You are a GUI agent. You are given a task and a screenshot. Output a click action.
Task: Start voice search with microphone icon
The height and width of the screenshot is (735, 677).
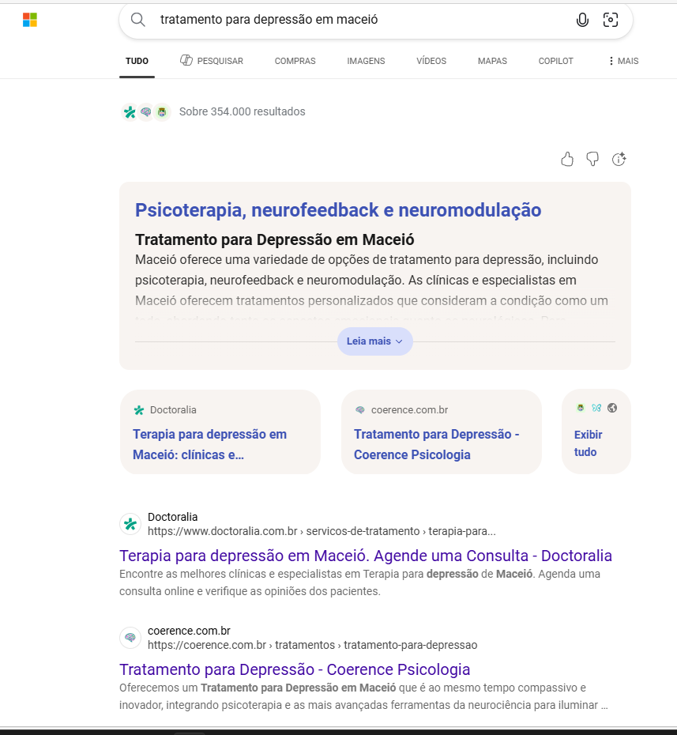(582, 20)
